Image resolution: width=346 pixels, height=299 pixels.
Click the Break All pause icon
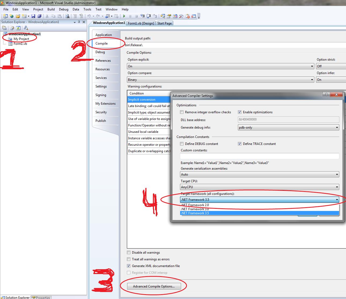pyautogui.click(x=130, y=16)
